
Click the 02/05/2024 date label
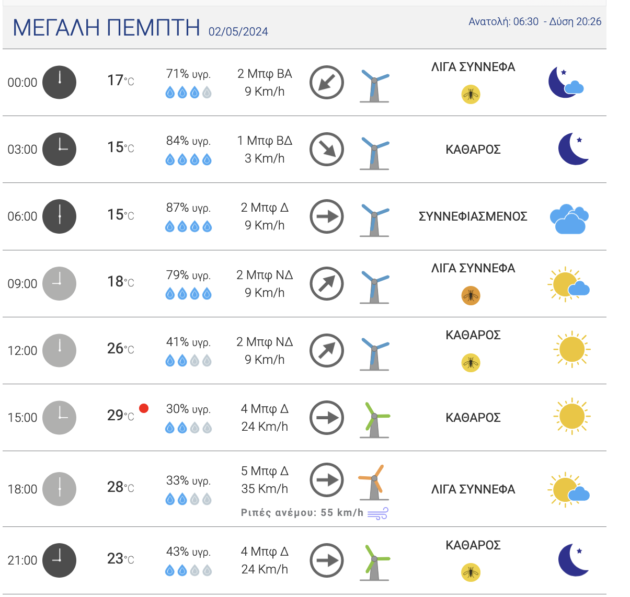(238, 31)
